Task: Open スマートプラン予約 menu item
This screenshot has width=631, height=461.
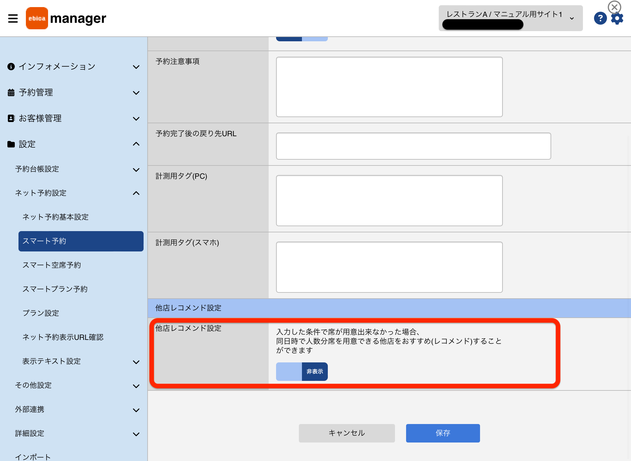Action: (x=55, y=289)
